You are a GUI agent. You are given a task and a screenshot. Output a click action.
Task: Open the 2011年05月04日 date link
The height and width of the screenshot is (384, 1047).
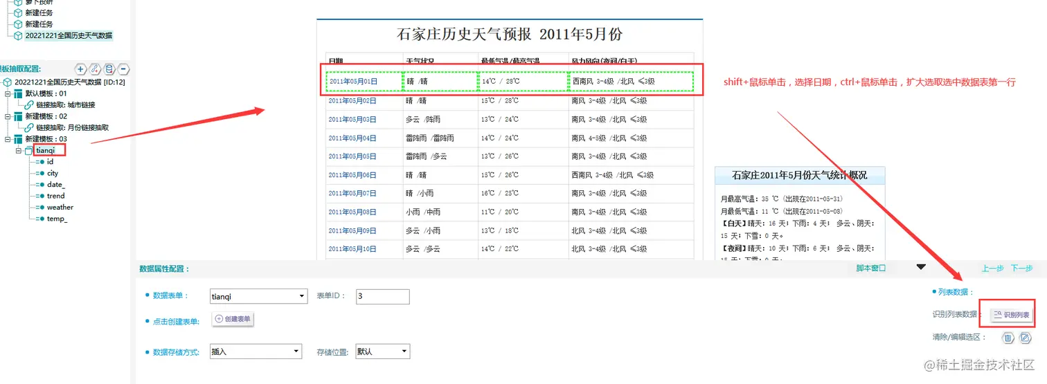point(352,138)
